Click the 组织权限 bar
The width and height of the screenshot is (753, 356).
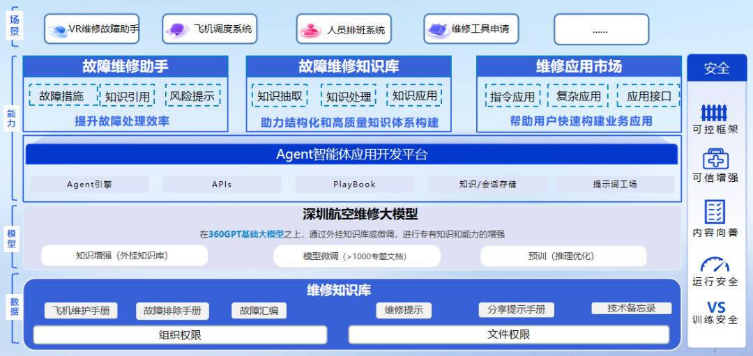coord(180,334)
